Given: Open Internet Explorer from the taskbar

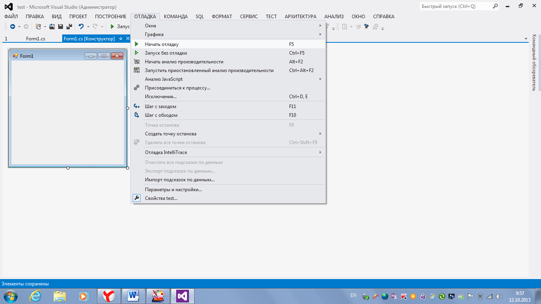Looking at the screenshot, I should coord(35,296).
